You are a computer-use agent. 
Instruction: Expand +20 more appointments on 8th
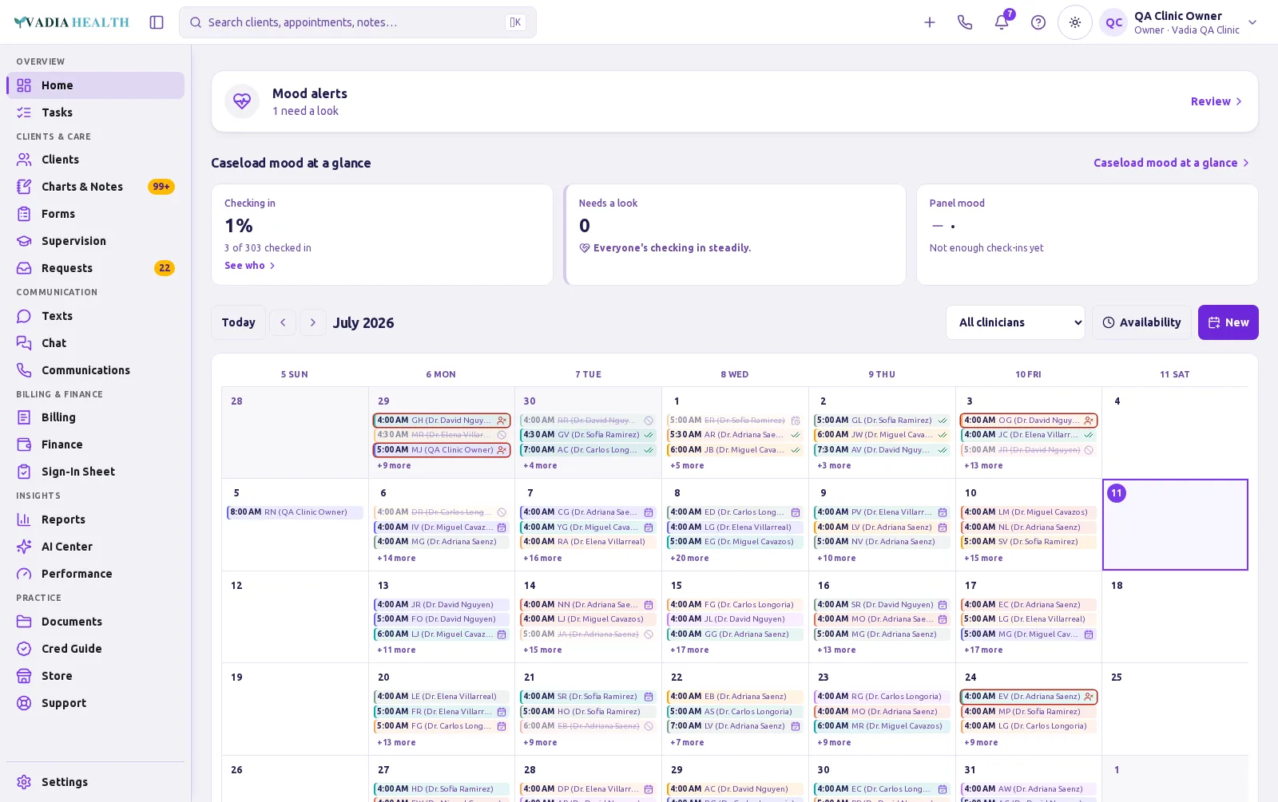[x=689, y=558]
